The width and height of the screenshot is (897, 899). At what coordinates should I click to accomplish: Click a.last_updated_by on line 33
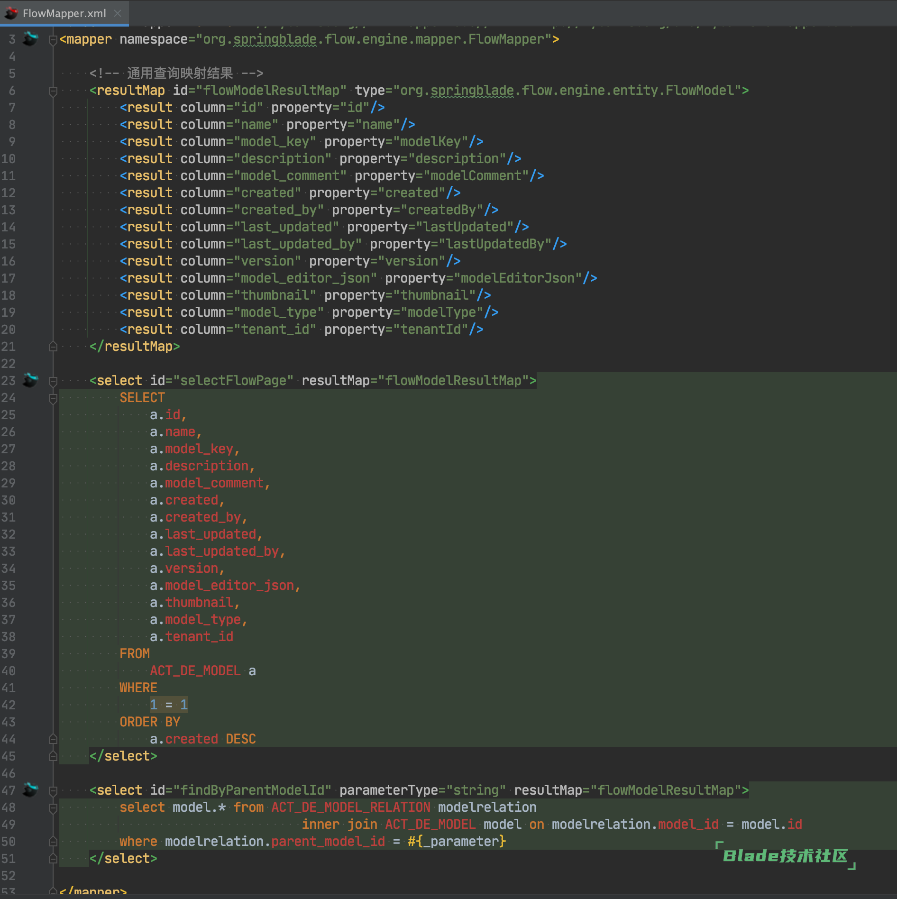(x=214, y=551)
